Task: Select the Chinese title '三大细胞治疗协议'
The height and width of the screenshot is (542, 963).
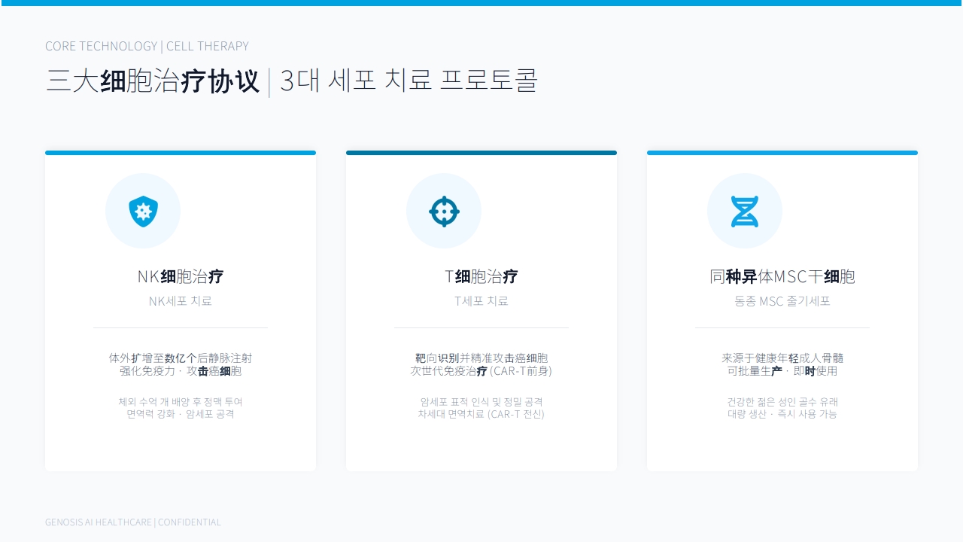Action: click(153, 81)
